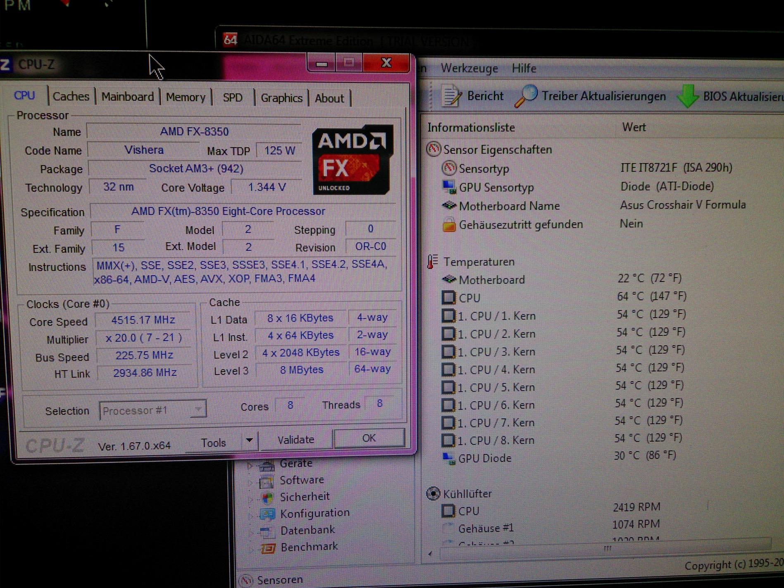
Task: Click the GPU Sensortyp monitor icon
Action: click(x=449, y=187)
